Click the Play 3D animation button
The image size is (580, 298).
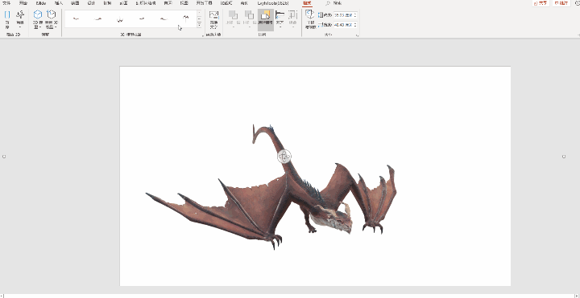point(7,19)
